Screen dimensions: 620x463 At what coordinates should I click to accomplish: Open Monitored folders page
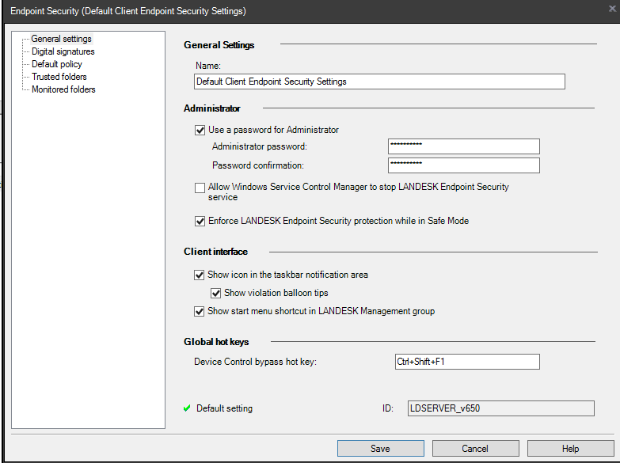click(x=63, y=89)
